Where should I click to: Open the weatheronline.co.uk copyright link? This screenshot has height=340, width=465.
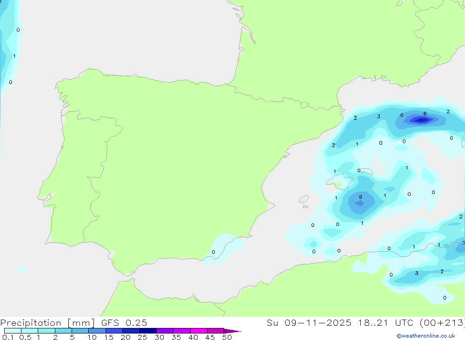[426, 336]
